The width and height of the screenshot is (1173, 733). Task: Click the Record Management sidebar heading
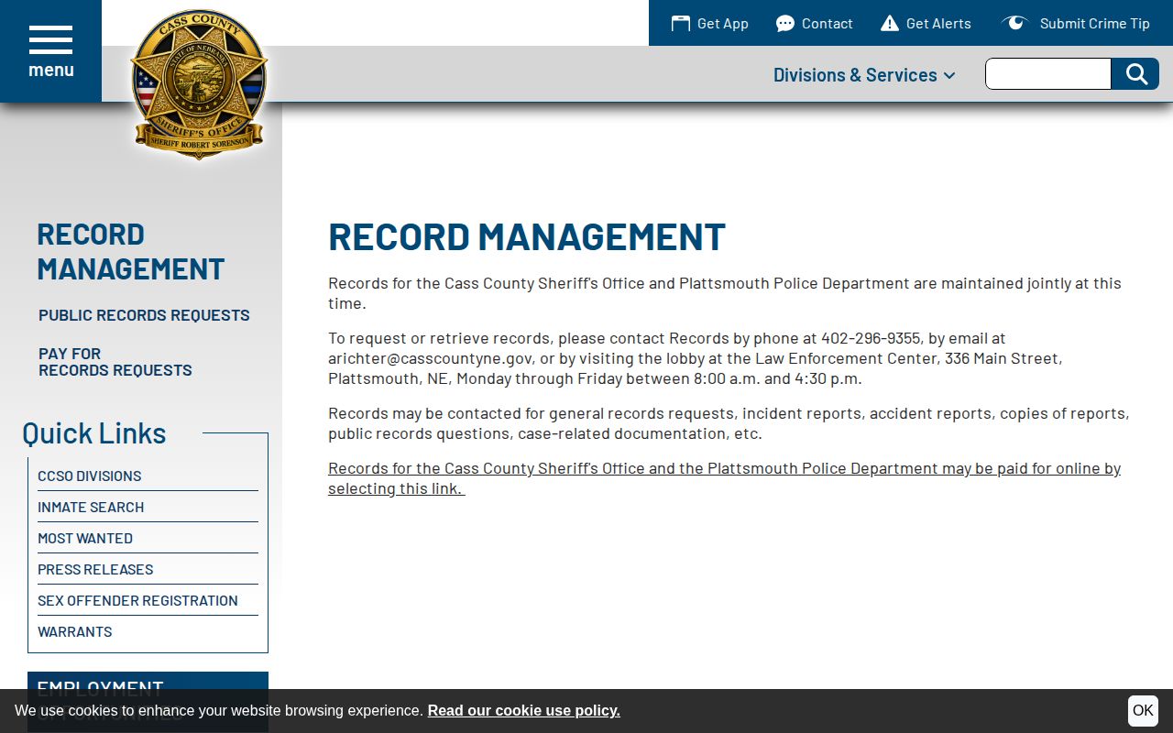tap(130, 251)
